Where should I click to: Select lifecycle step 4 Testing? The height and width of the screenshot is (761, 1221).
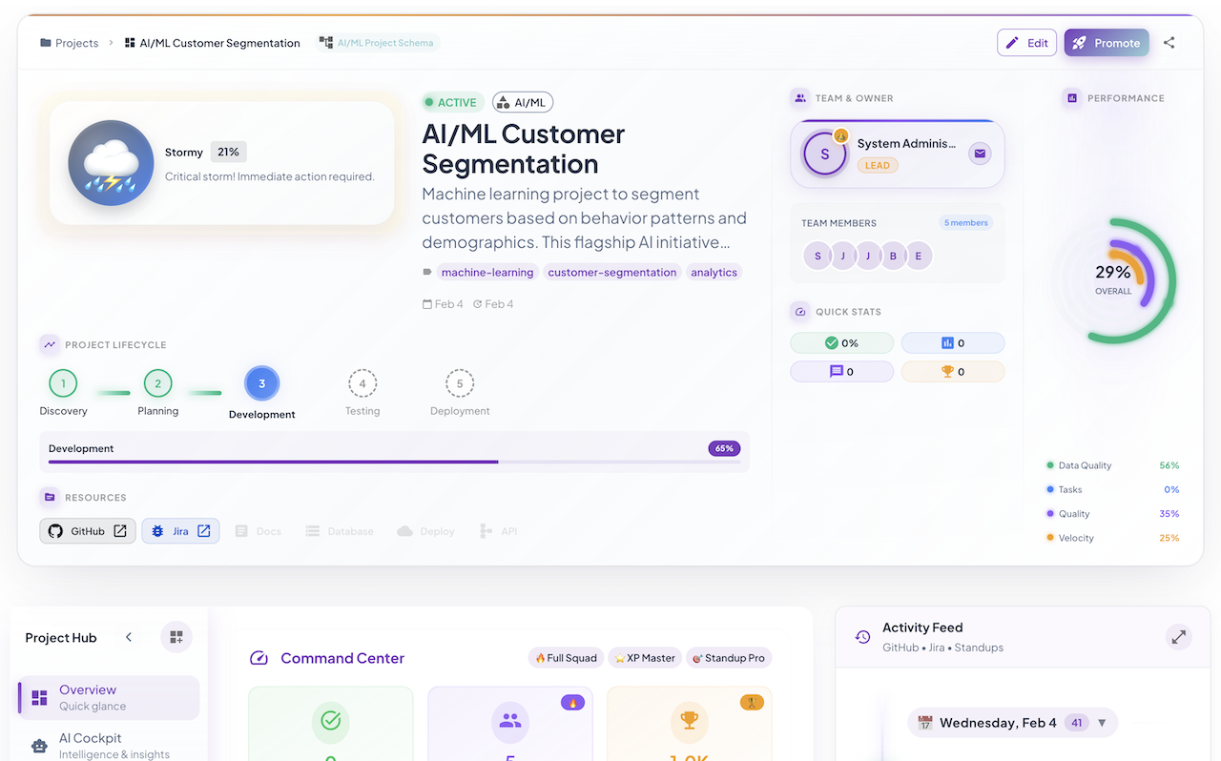coord(362,384)
